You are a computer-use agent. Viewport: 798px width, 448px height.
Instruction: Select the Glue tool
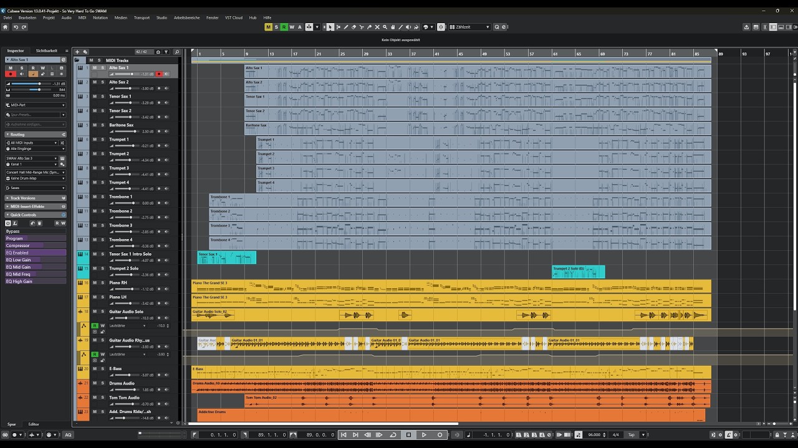coord(369,27)
